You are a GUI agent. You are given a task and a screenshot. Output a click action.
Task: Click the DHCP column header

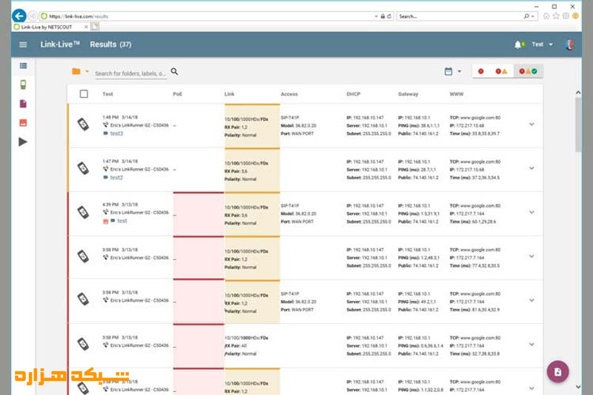point(354,94)
